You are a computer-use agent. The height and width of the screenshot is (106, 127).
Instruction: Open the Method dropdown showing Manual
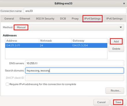(x=69, y=27)
